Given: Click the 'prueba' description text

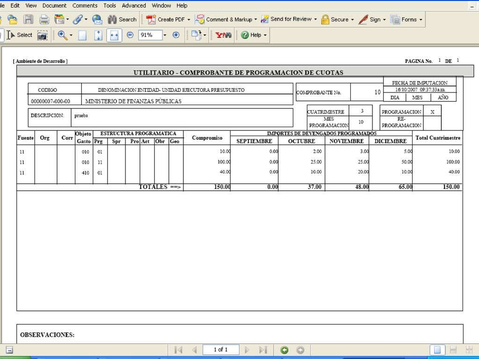Looking at the screenshot, I should click(81, 116).
